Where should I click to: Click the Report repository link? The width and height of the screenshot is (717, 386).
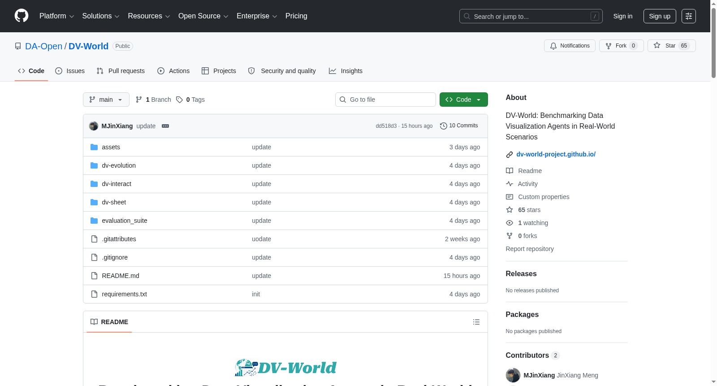click(530, 249)
